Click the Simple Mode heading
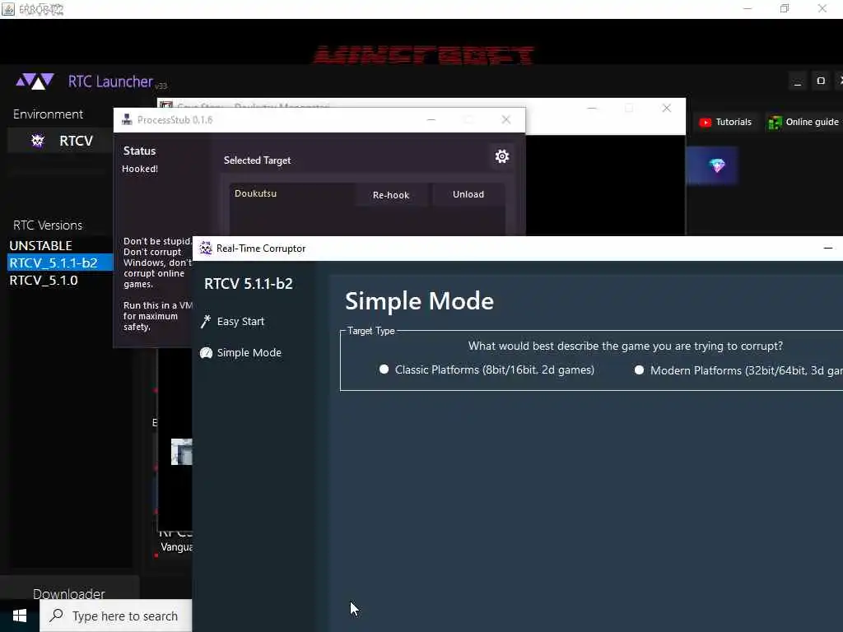Viewport: 843px width, 632px height. [419, 301]
